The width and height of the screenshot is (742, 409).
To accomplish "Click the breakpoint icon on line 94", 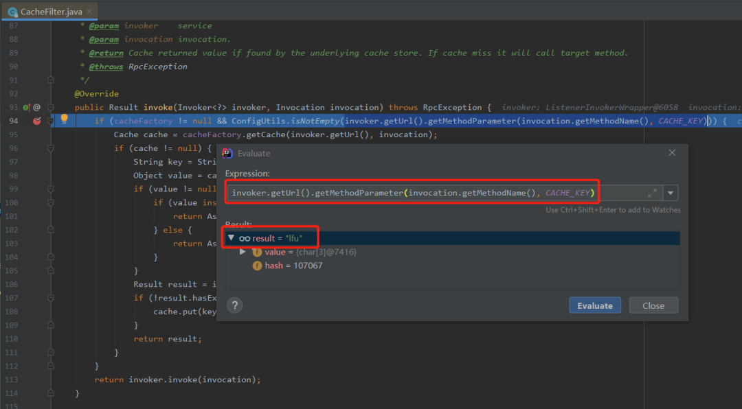I will coord(37,121).
